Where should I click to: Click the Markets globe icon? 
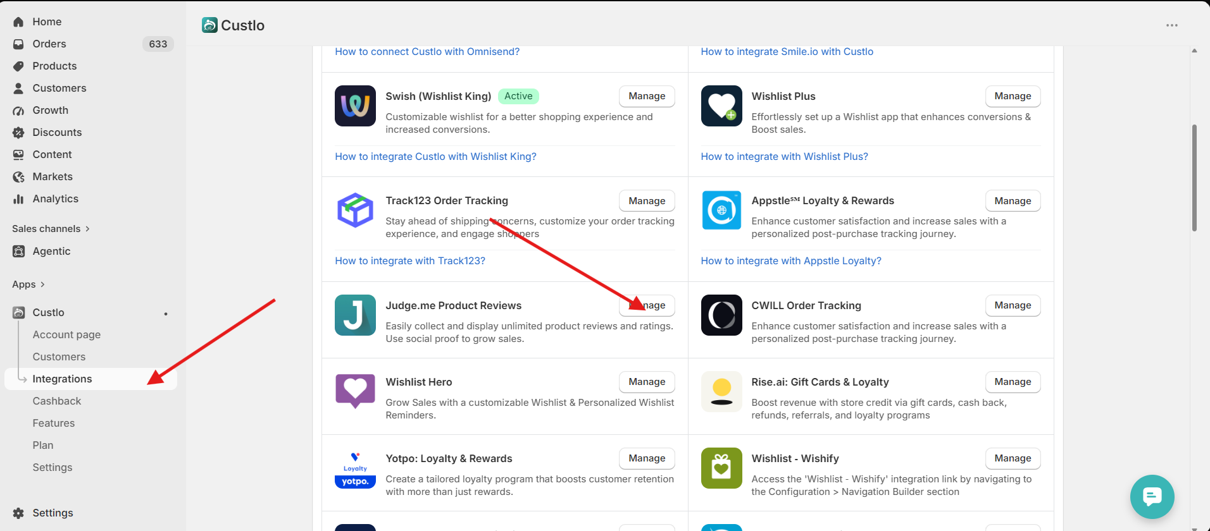(18, 177)
